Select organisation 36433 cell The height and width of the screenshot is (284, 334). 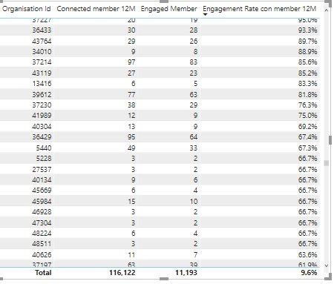pos(42,30)
